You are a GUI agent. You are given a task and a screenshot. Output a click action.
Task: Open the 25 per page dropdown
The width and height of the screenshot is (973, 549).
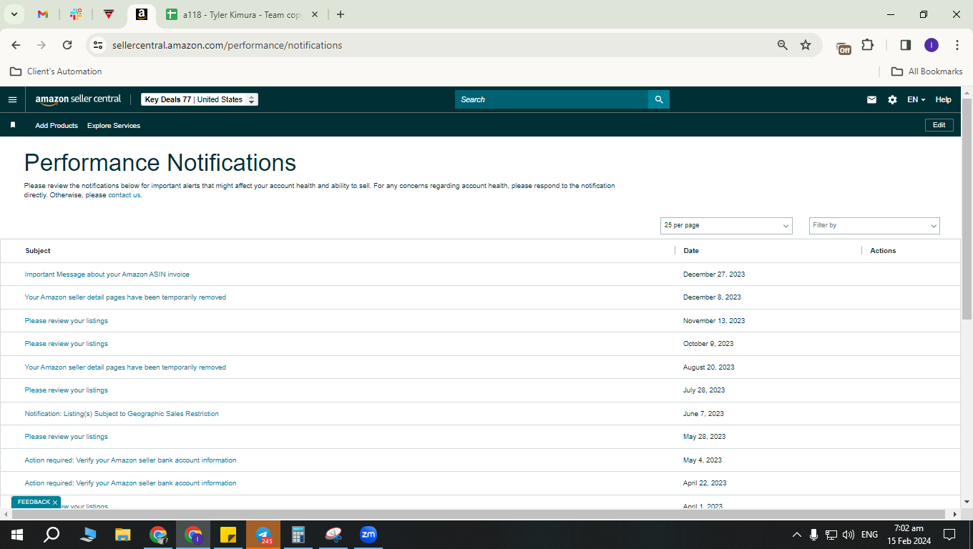tap(726, 225)
